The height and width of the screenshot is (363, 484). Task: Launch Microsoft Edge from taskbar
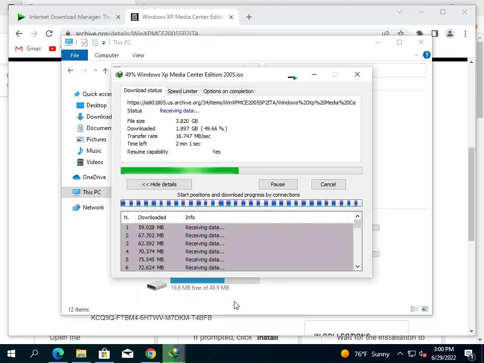(x=58, y=354)
